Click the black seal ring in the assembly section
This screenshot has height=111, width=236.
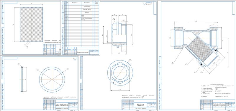201,64
